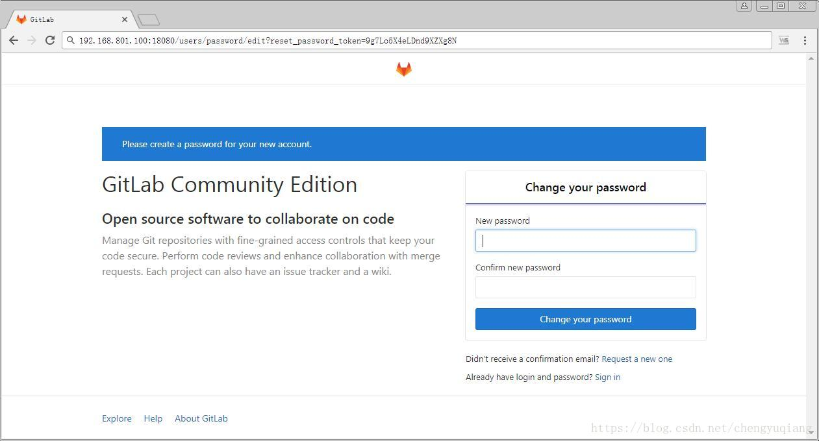
Task: Click the blue Change your password button
Action: click(x=586, y=319)
